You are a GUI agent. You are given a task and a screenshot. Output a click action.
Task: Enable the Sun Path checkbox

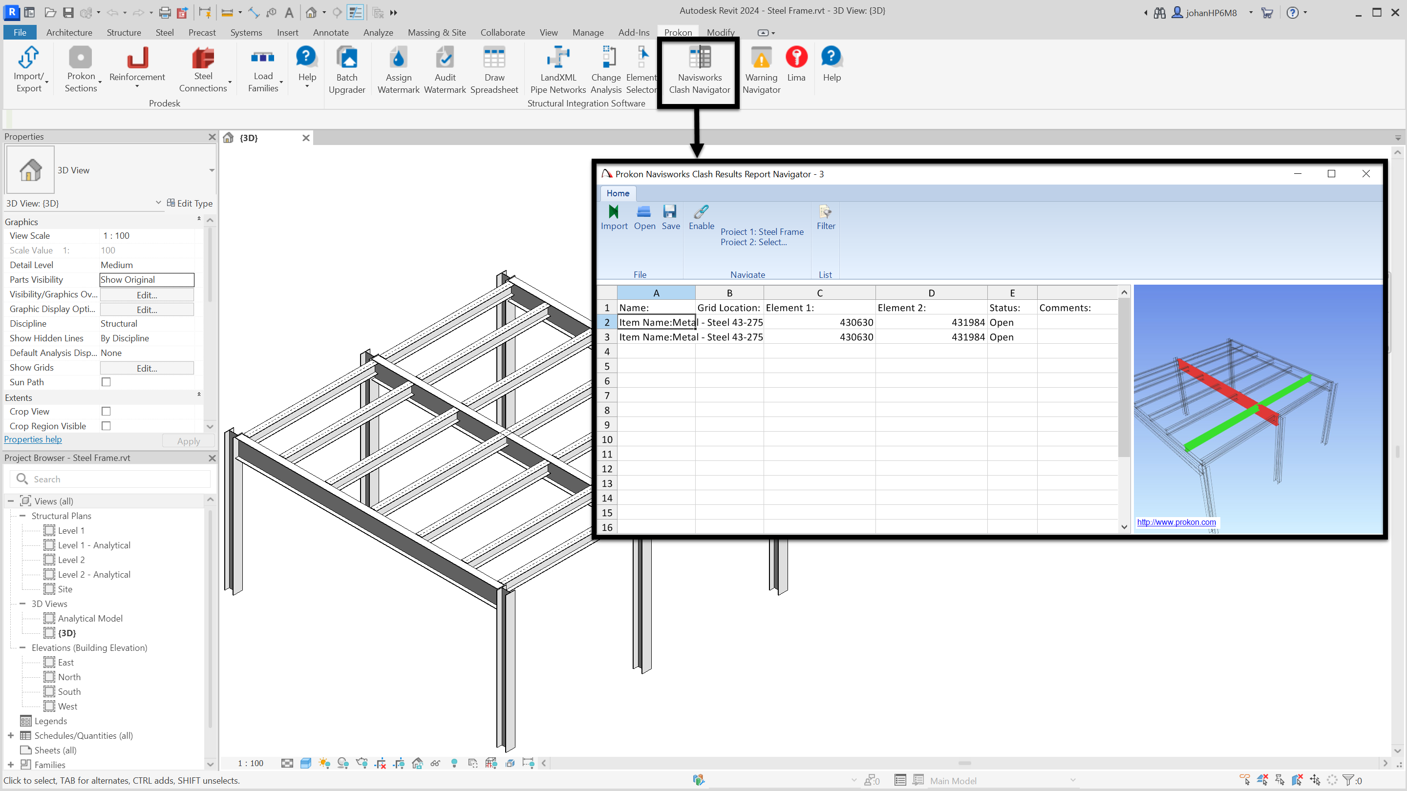[106, 382]
